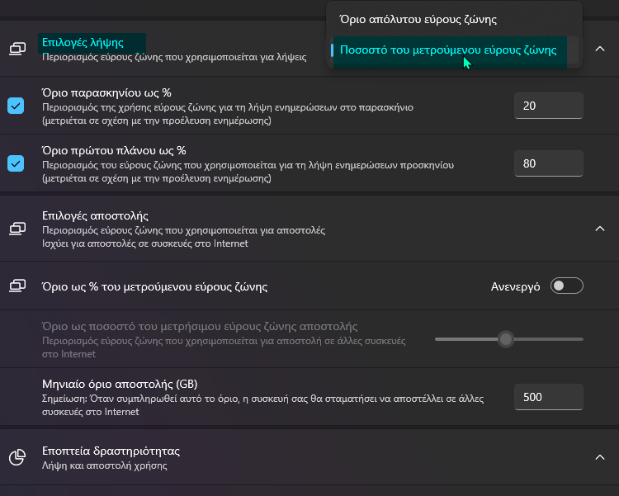Viewport: 619px width, 496px height.
Task: Click the Μηνιαίο όριο αποστολής (GB) label
Action: pyautogui.click(x=120, y=385)
